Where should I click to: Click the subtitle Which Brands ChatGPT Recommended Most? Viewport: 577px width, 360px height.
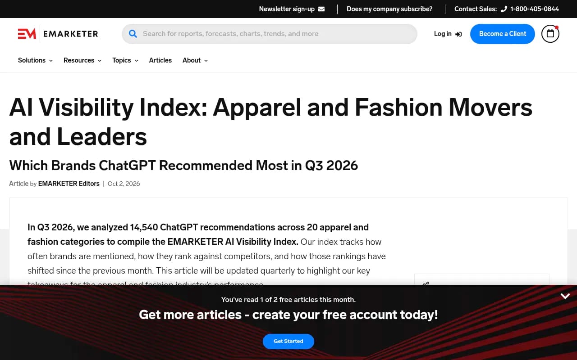coord(183,165)
